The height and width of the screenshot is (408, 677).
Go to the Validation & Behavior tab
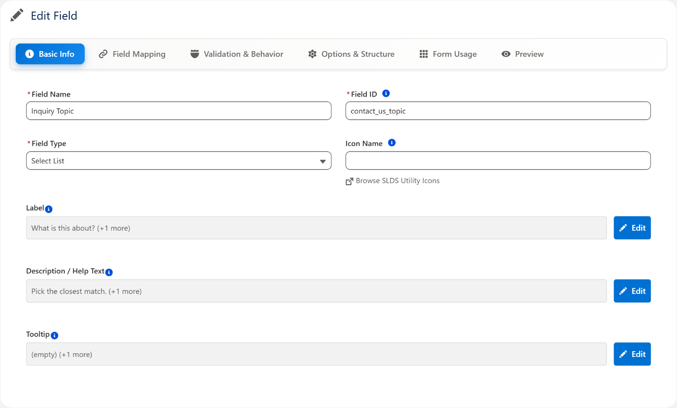coord(237,54)
